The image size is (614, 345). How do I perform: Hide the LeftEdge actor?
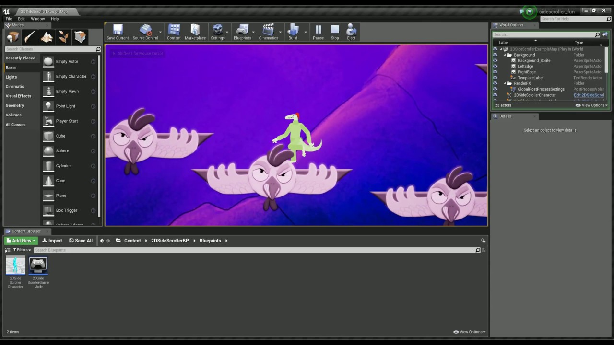(x=495, y=67)
